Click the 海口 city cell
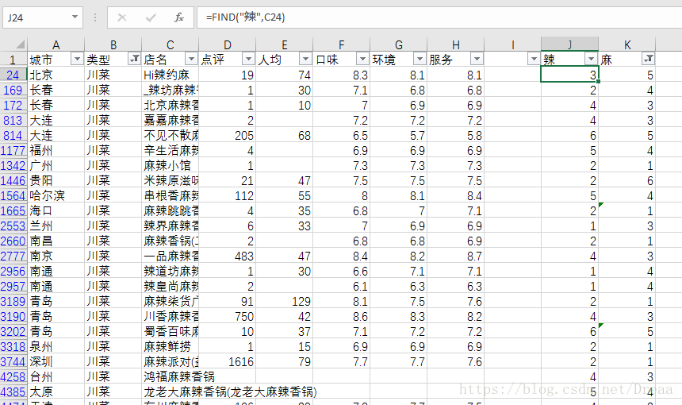This screenshot has height=405, width=682. 56,210
